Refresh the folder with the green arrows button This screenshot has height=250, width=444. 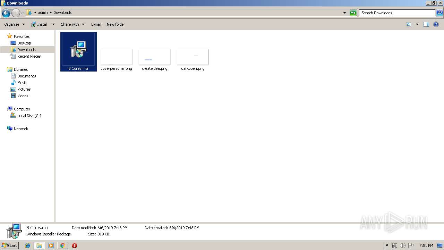click(x=353, y=13)
